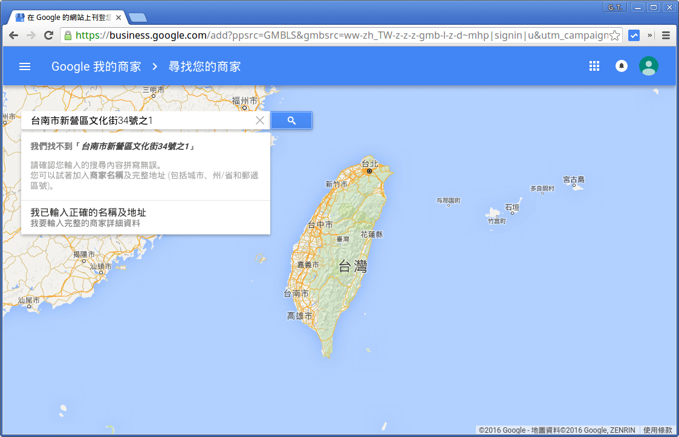Open a new browser tab
The image size is (679, 437).
(x=138, y=18)
